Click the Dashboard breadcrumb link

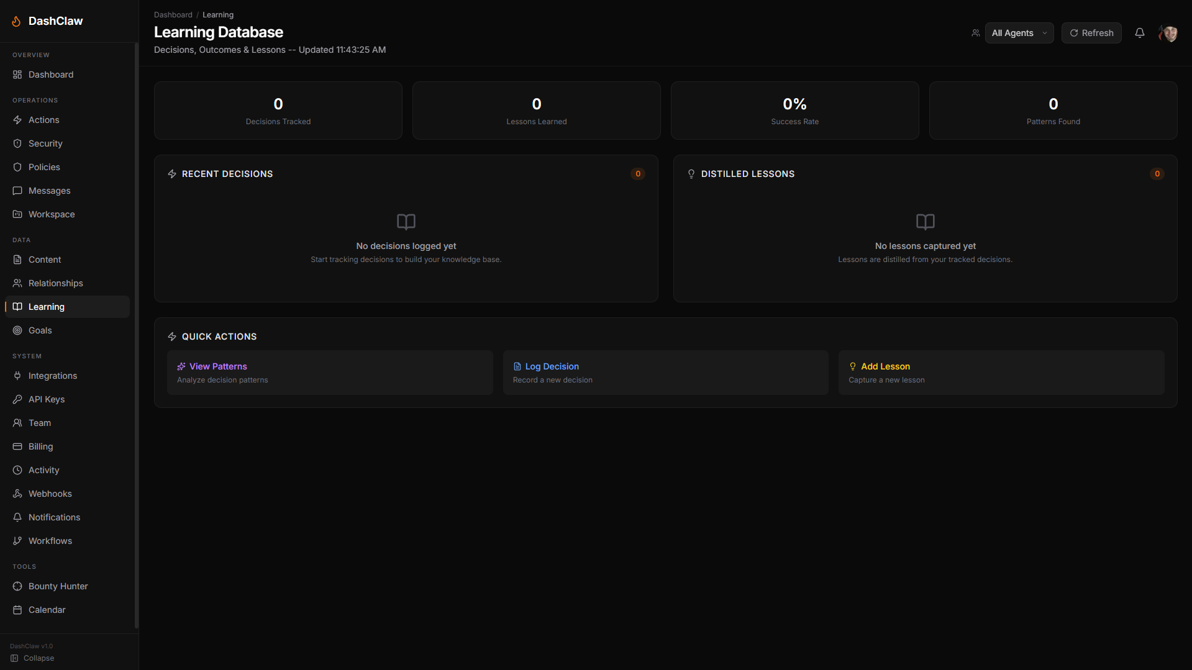point(173,15)
